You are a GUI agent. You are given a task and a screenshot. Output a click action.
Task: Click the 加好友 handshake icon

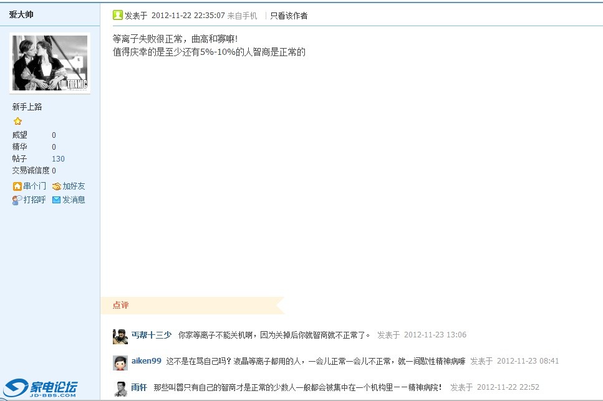(x=57, y=186)
